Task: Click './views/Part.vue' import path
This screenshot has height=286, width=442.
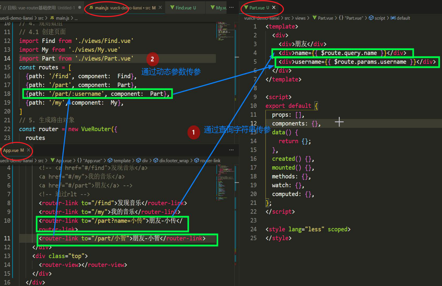Action: tap(104, 58)
